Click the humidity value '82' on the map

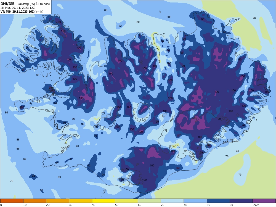click(x=120, y=26)
